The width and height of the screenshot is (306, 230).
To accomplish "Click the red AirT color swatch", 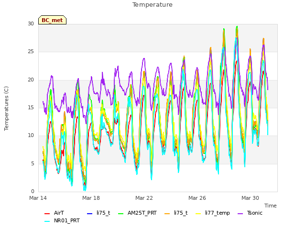I will (47, 214).
